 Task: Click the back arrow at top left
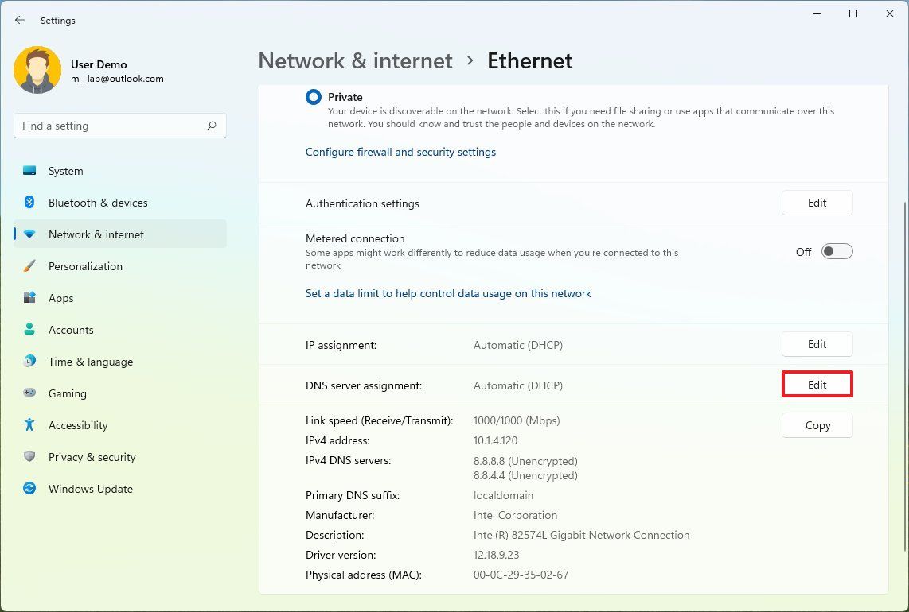pos(19,20)
